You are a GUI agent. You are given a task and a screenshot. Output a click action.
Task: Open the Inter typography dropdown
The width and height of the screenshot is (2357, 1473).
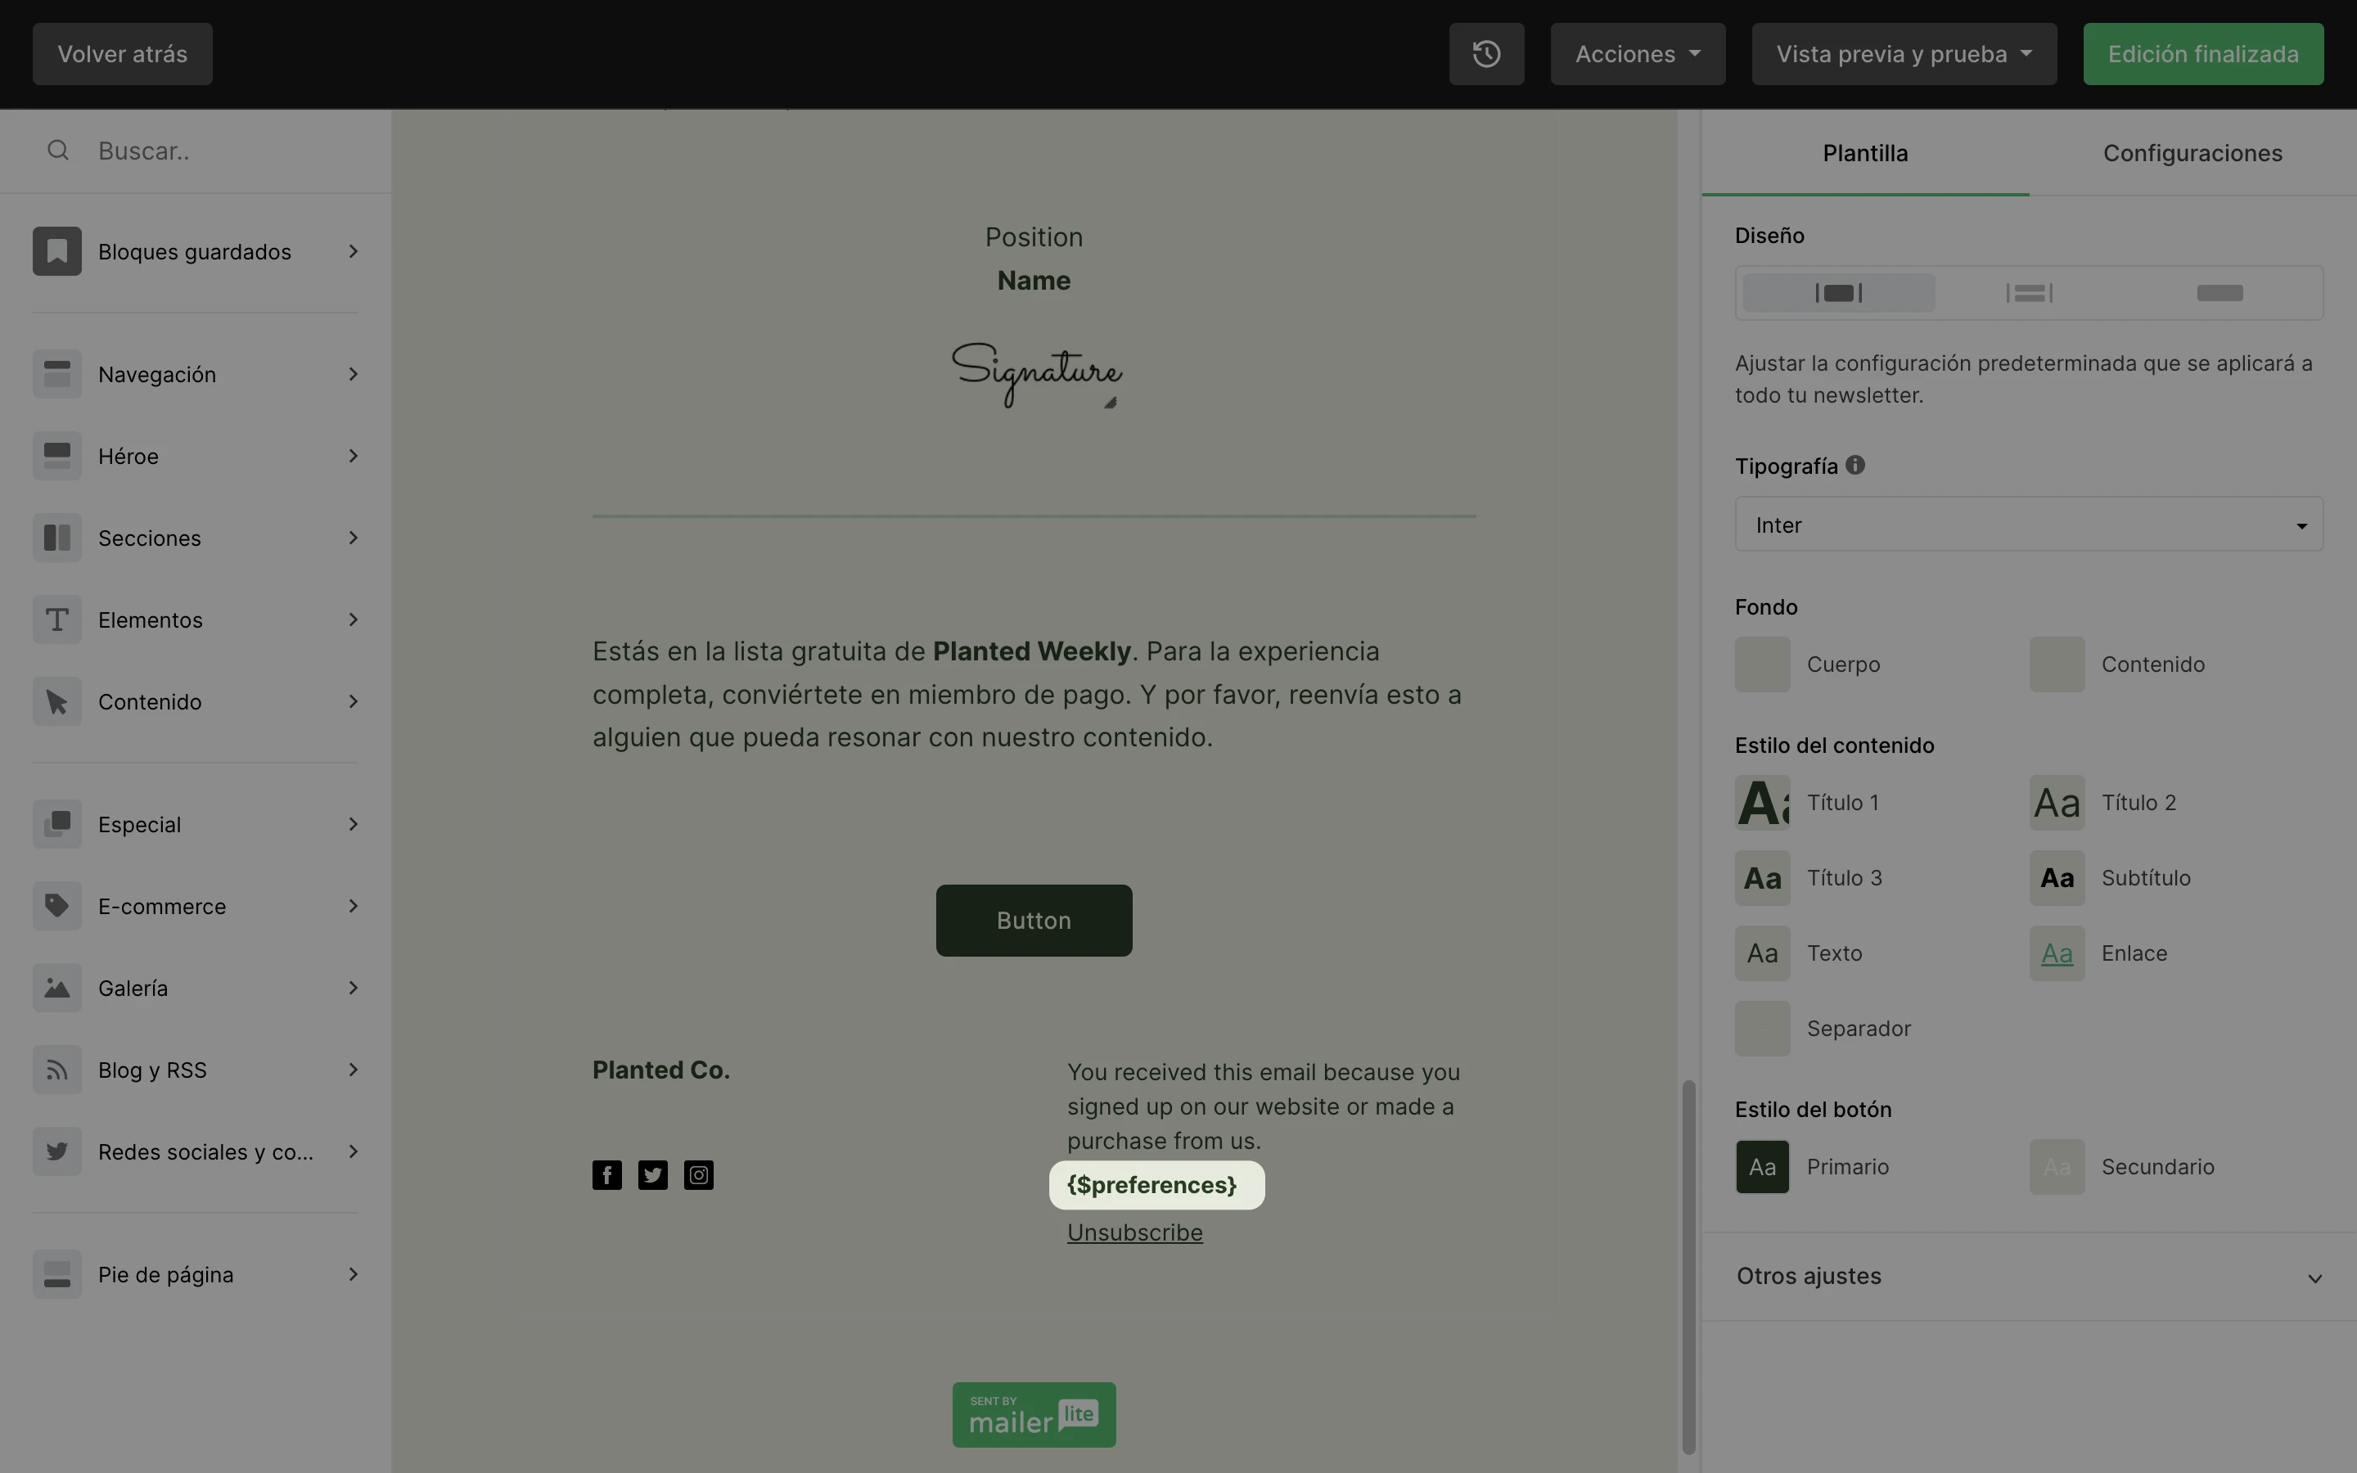click(2028, 525)
